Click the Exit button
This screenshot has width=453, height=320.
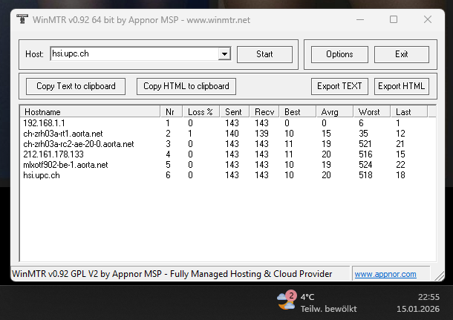[401, 54]
